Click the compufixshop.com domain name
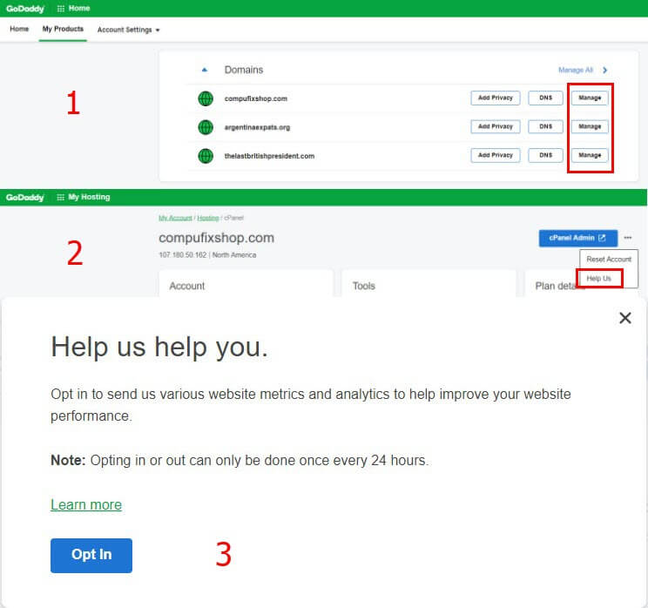This screenshot has height=608, width=648. (x=256, y=98)
